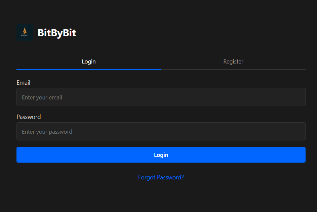Focus the Password input field
This screenshot has width=317, height=212.
tap(161, 131)
